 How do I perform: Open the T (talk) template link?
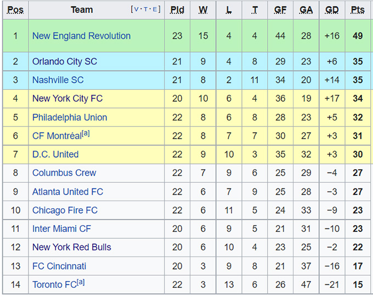coord(146,9)
